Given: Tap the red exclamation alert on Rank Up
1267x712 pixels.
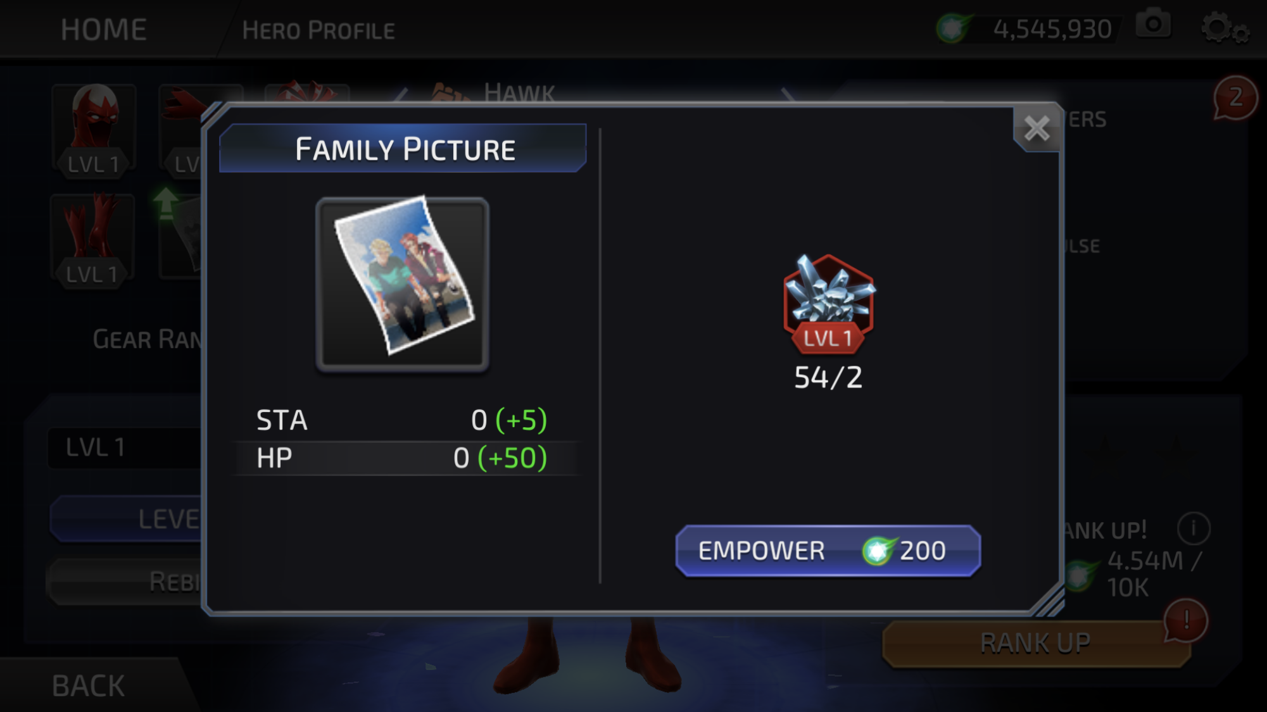Looking at the screenshot, I should 1186,621.
